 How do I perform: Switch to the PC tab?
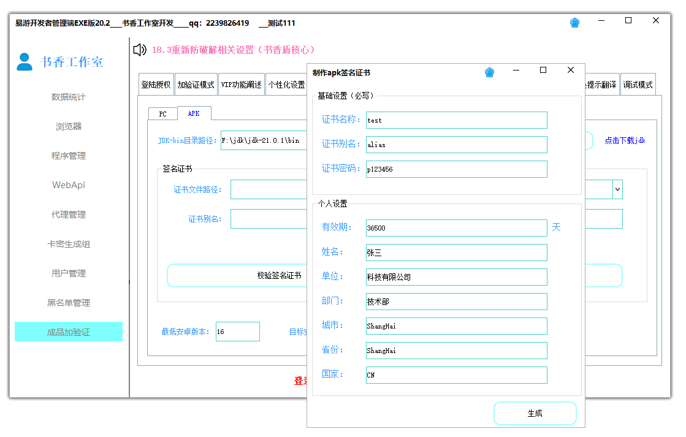pos(162,113)
